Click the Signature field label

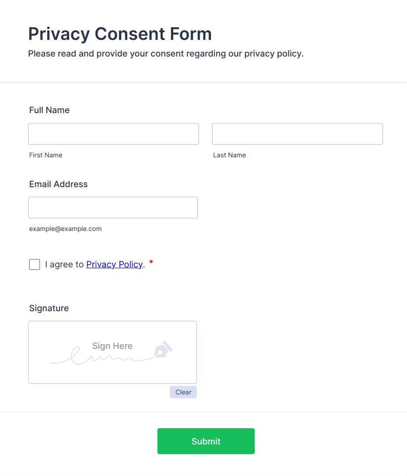pos(49,308)
